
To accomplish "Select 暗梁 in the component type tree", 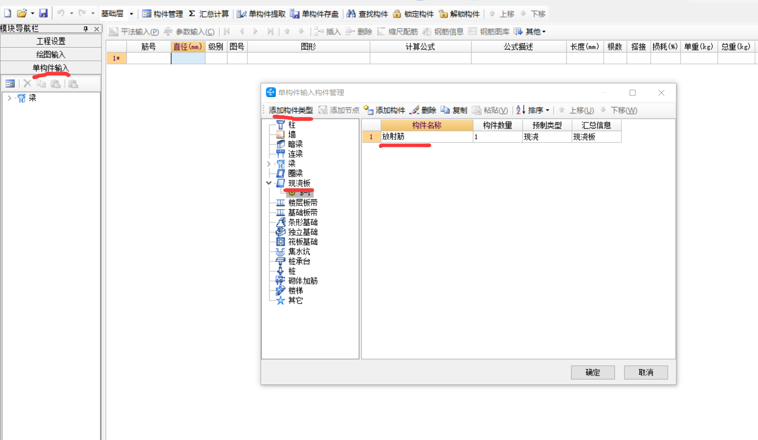I will point(295,144).
